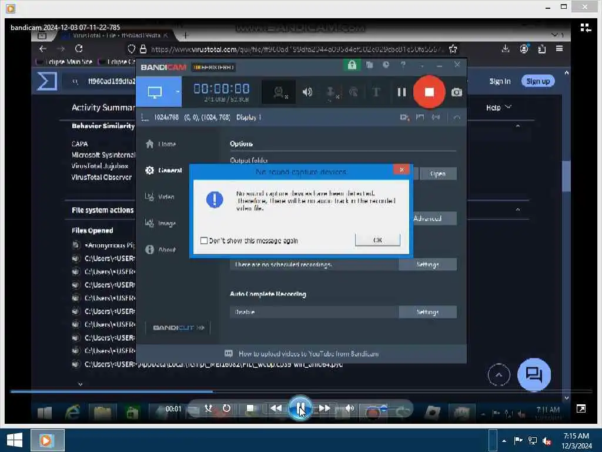This screenshot has width=602, height=452.
Task: Toggle Bandicam webcam overlay icon
Action: click(x=279, y=92)
